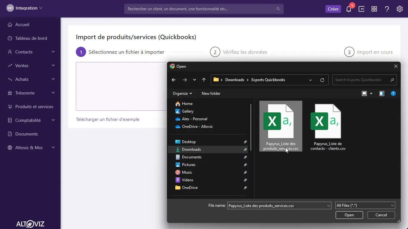Go forward in the Open dialog
The width and height of the screenshot is (408, 229).
185,80
